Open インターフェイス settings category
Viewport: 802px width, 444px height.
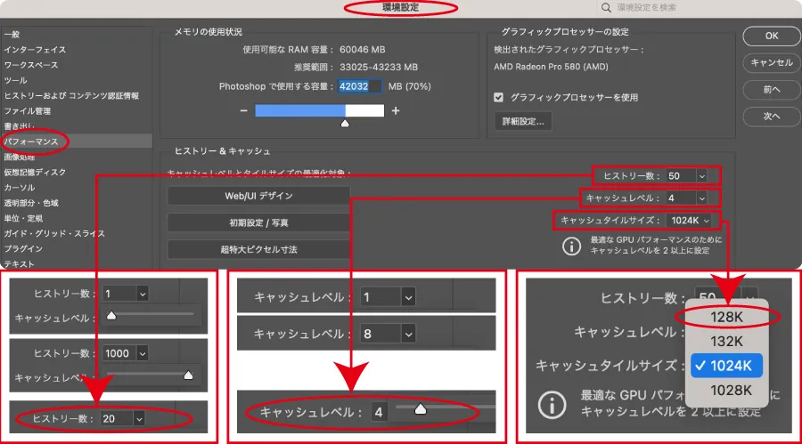(x=36, y=50)
